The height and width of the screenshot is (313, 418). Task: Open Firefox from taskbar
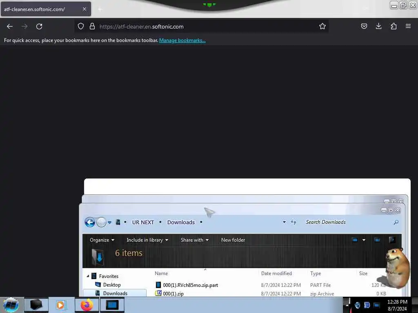click(87, 305)
